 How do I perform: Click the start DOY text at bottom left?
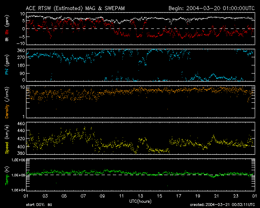[x=39, y=205]
